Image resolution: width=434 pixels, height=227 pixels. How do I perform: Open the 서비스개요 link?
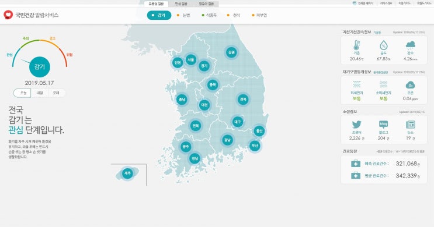pos(386,3)
